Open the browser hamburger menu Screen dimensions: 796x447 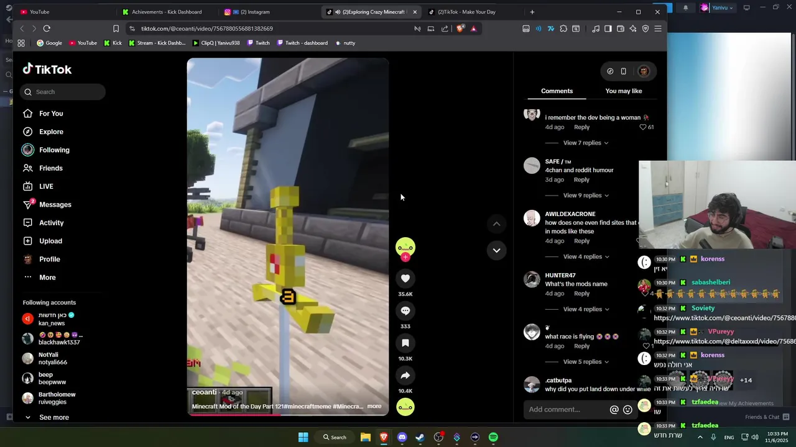pyautogui.click(x=658, y=29)
